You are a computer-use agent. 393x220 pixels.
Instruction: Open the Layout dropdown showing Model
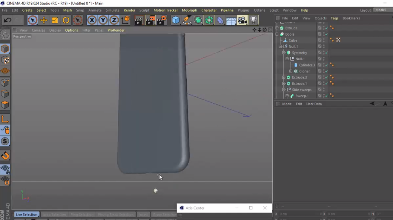pyautogui.click(x=380, y=10)
